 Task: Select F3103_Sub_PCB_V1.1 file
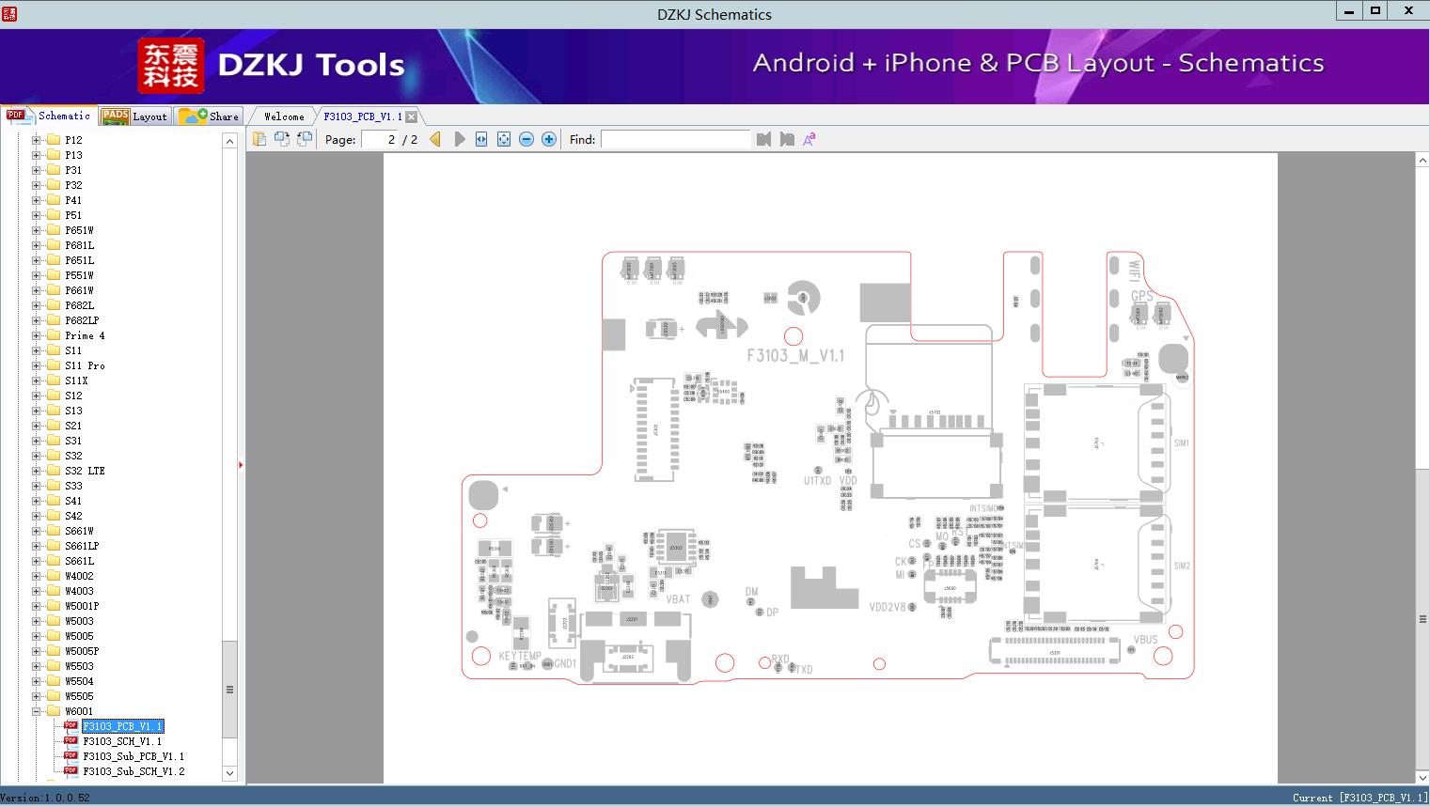133,756
